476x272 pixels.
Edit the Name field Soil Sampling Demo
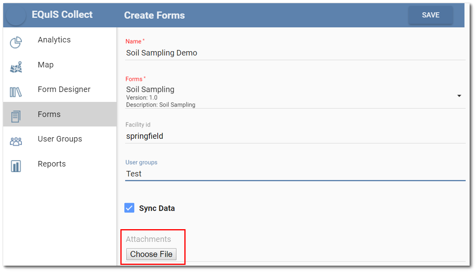pos(295,53)
